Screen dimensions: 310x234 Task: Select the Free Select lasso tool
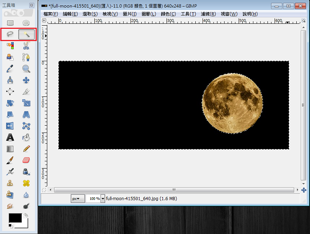10,35
